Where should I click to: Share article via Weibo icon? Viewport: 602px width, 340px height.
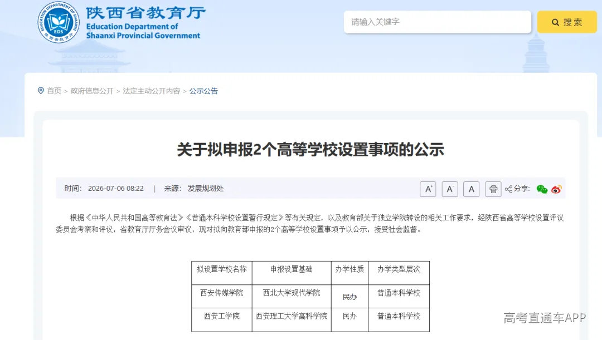[x=556, y=189]
